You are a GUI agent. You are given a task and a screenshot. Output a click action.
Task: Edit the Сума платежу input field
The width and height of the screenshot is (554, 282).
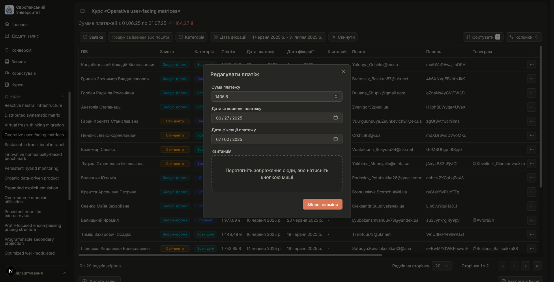tap(271, 96)
